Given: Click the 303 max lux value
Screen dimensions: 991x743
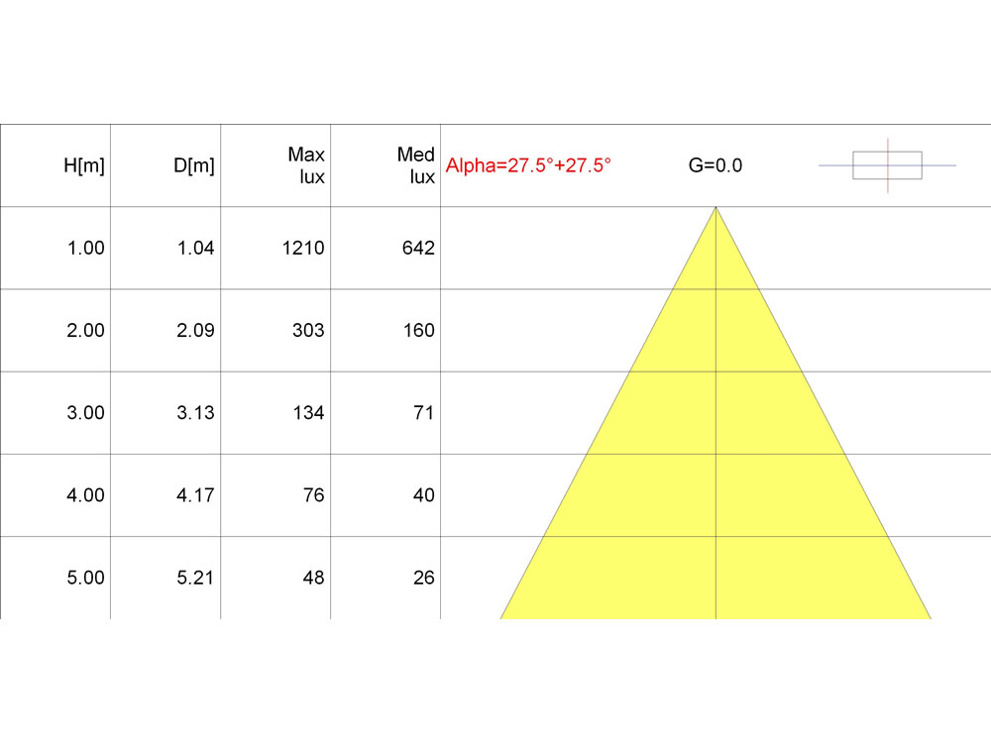Looking at the screenshot, I should [x=308, y=331].
